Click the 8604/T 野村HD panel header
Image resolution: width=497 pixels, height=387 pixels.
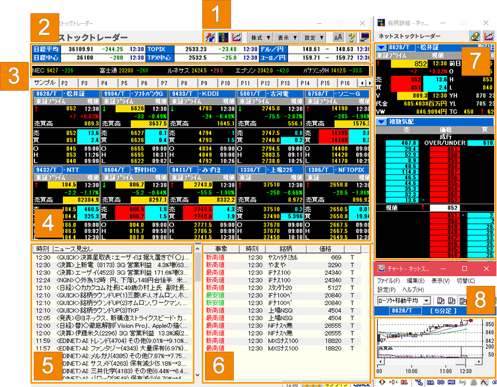(136, 170)
